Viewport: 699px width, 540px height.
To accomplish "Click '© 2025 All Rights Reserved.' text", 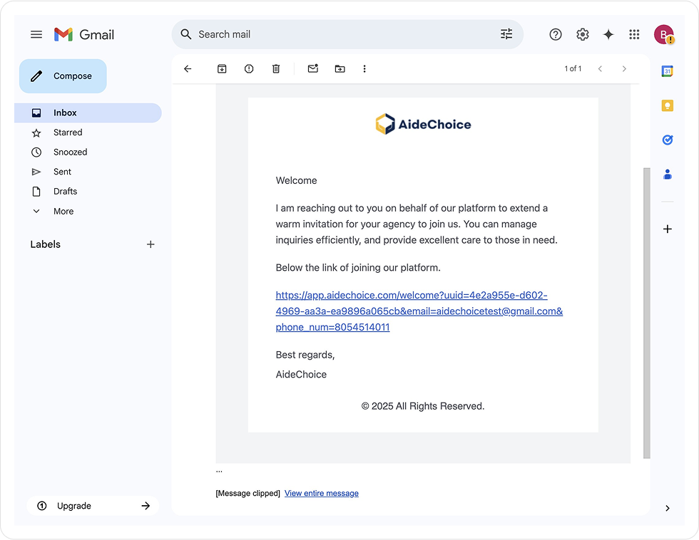I will click(422, 406).
